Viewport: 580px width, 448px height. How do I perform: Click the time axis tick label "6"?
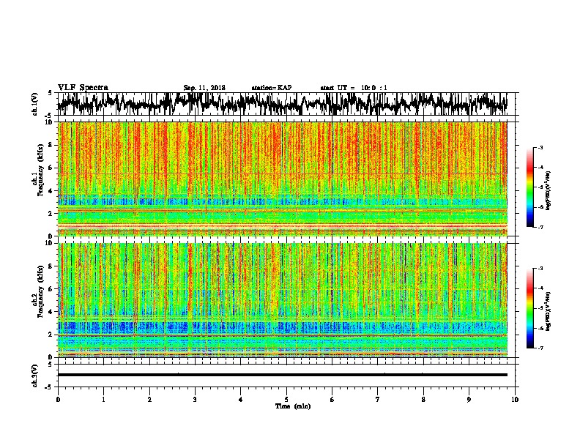click(332, 400)
